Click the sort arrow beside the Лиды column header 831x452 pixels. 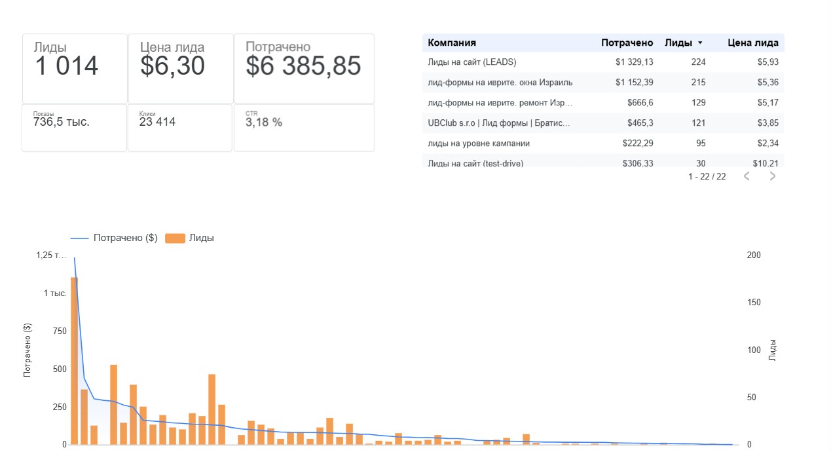coord(700,43)
